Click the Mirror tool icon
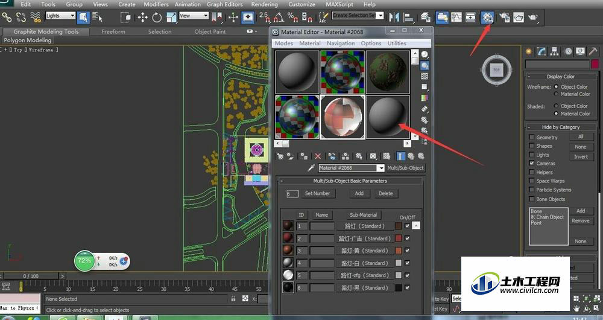The width and height of the screenshot is (603, 320). coord(394,18)
